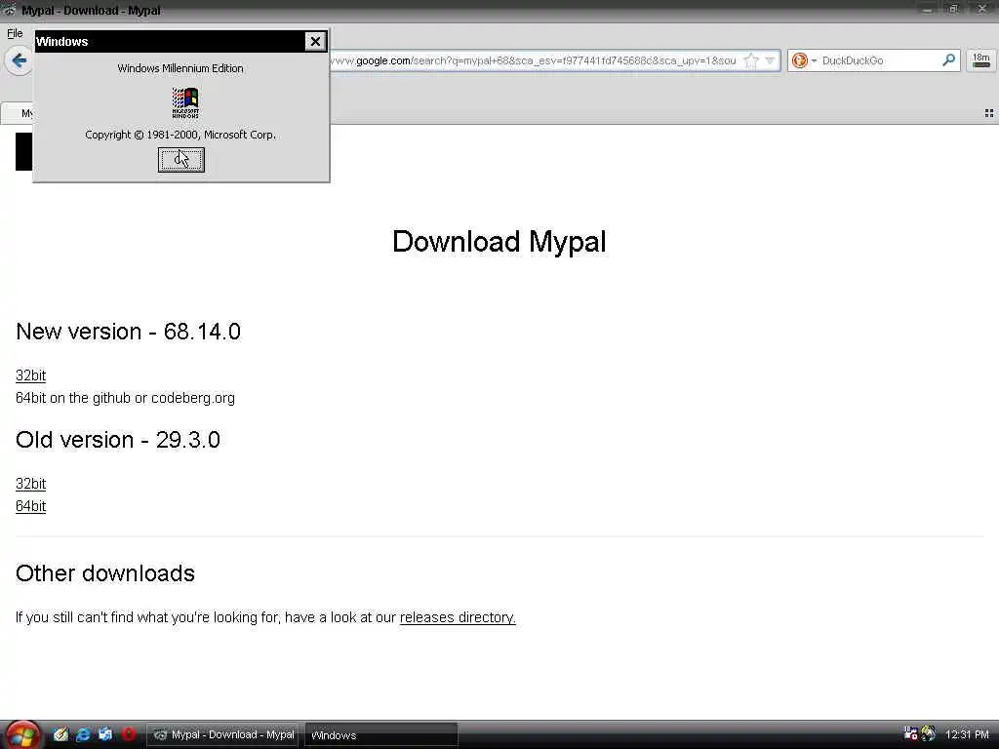The height and width of the screenshot is (749, 999).
Task: Click the Microsoft Windows logo in the dialog
Action: (x=185, y=102)
